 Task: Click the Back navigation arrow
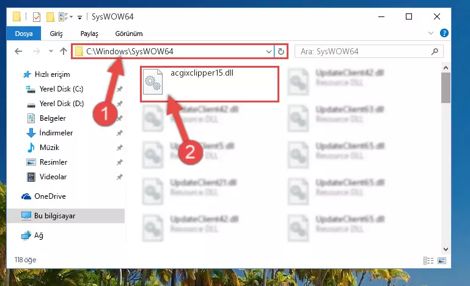tap(18, 51)
